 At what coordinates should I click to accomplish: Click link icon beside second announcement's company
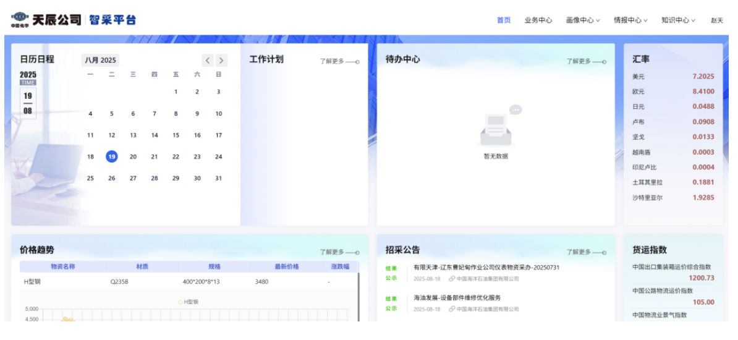click(x=452, y=309)
